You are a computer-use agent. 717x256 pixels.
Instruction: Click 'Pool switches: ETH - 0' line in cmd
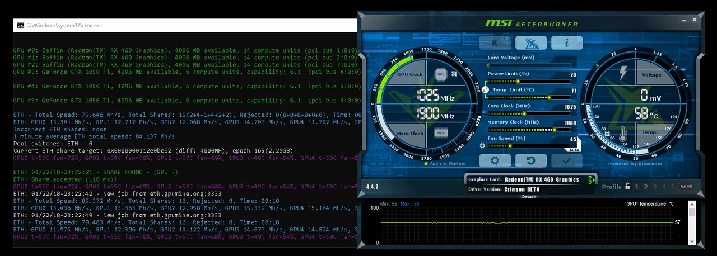[x=53, y=143]
